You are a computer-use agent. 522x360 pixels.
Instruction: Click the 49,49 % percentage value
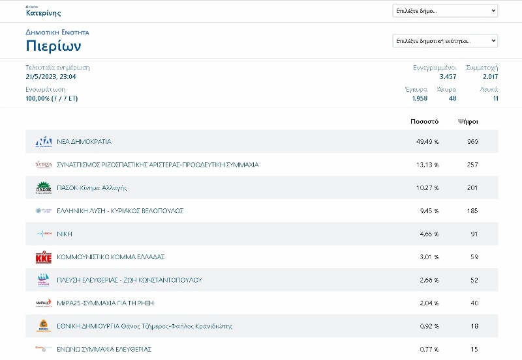tap(427, 142)
